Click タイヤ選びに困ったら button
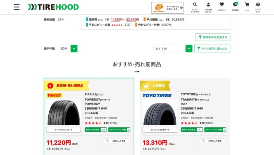This screenshot has width=274, height=155. [x=212, y=48]
